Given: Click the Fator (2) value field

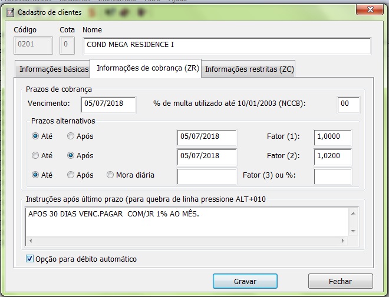Looking at the screenshot, I should pyautogui.click(x=332, y=156).
